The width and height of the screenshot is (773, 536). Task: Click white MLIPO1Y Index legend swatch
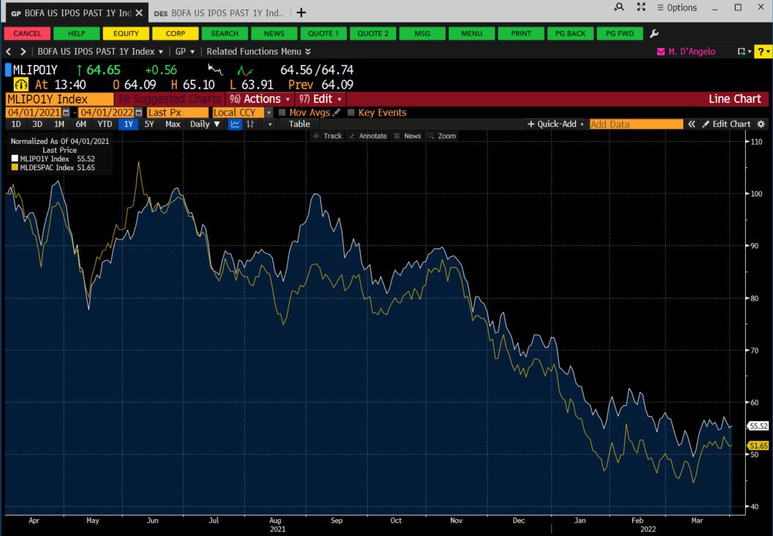[15, 158]
